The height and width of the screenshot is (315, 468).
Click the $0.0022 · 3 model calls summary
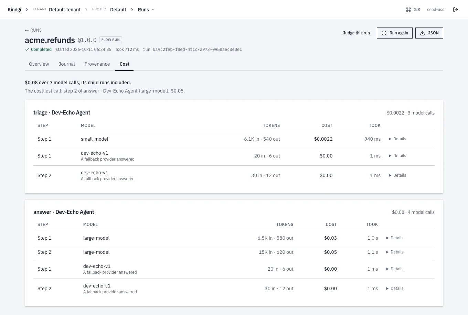point(411,113)
